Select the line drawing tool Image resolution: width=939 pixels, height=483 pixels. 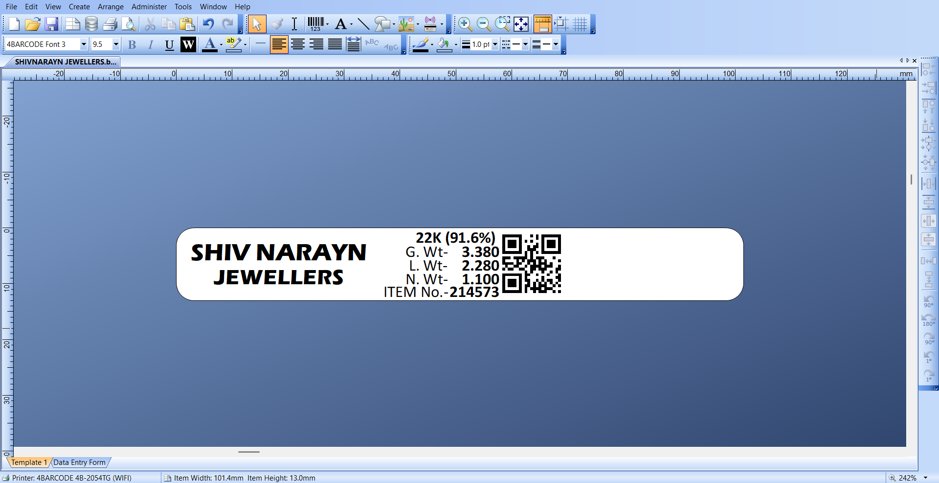click(363, 24)
